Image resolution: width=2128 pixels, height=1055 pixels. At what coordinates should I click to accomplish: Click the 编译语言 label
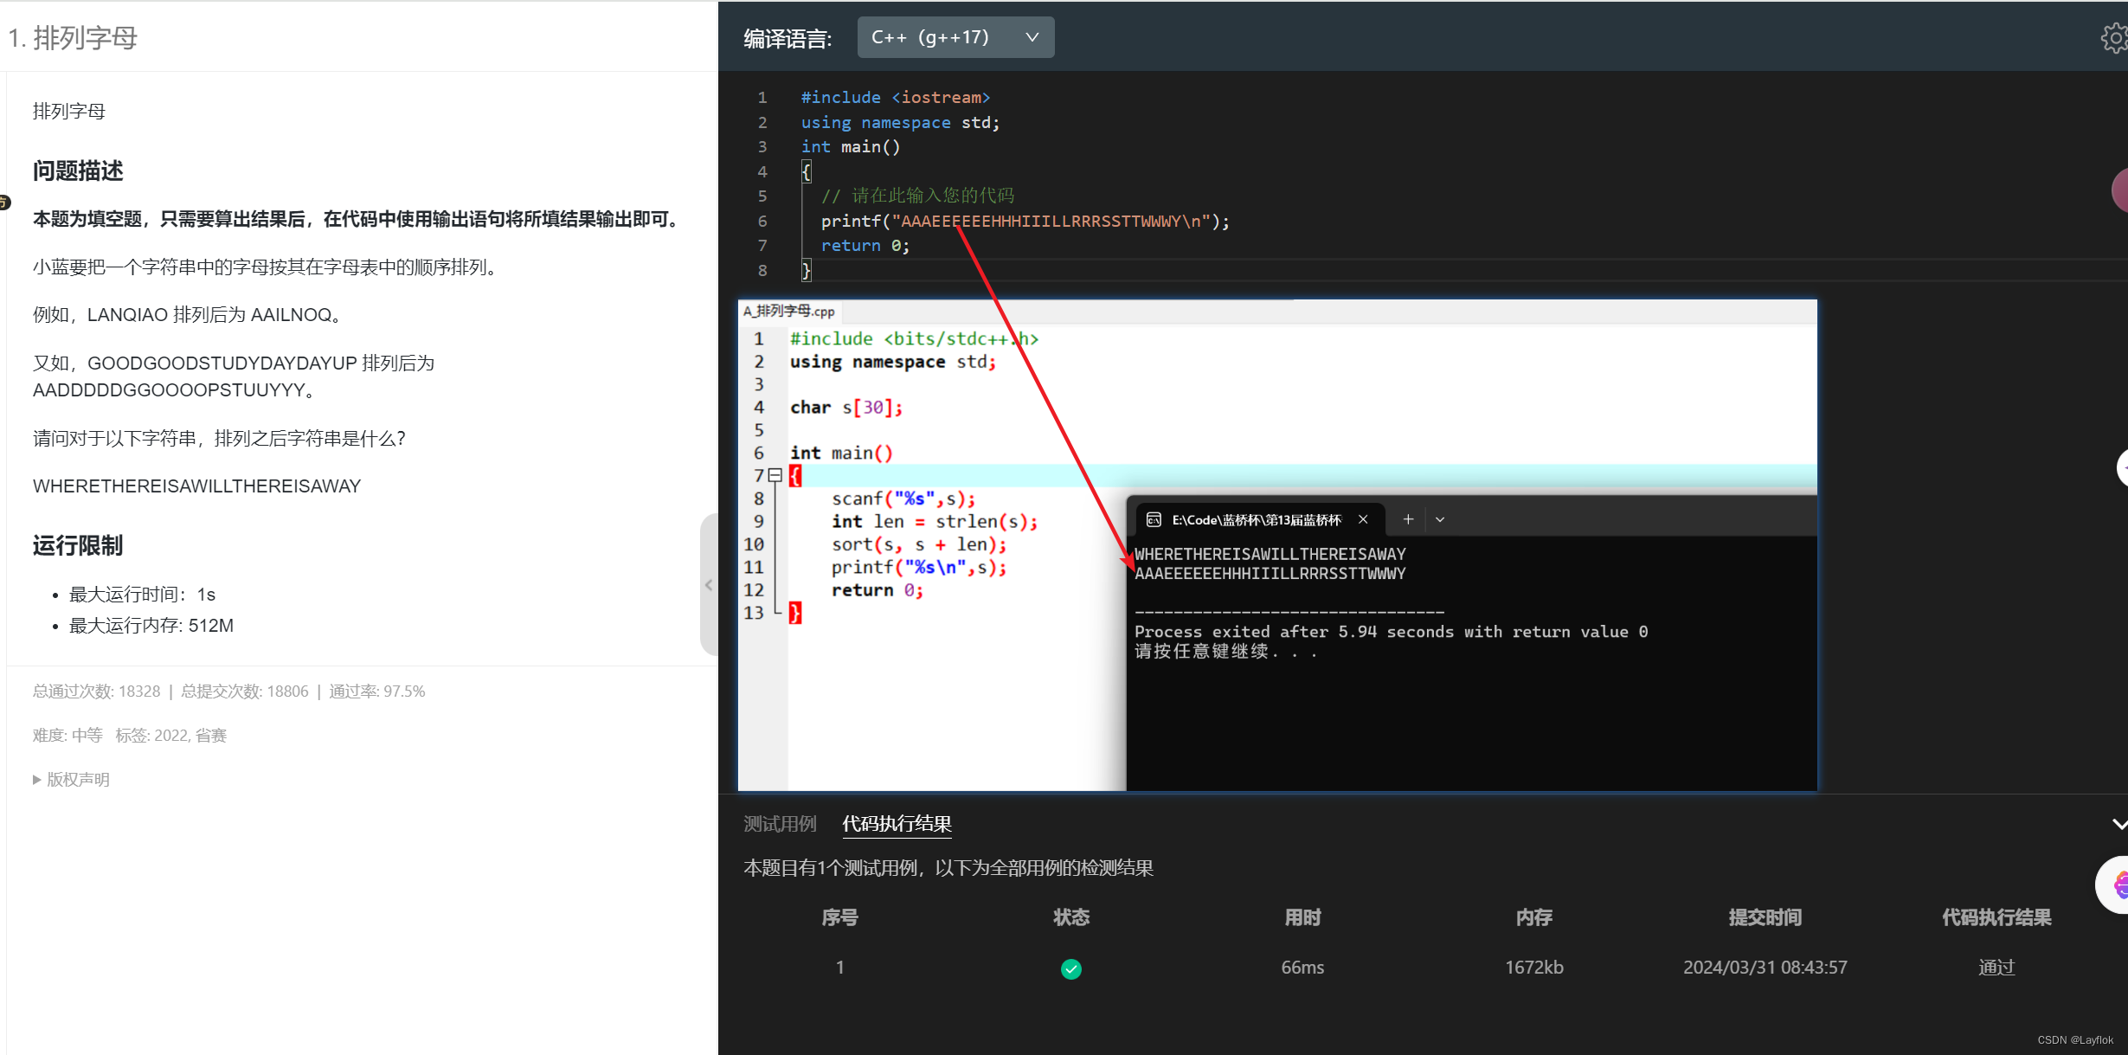(788, 38)
